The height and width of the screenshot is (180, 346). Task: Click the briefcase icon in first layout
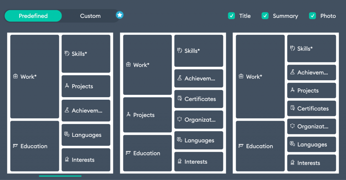point(15,77)
